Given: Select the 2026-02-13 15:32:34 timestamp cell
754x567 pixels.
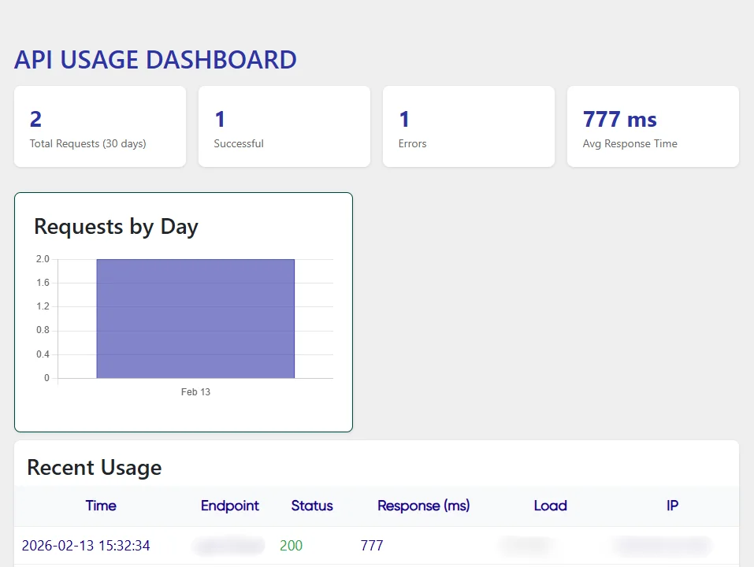Looking at the screenshot, I should pos(86,546).
